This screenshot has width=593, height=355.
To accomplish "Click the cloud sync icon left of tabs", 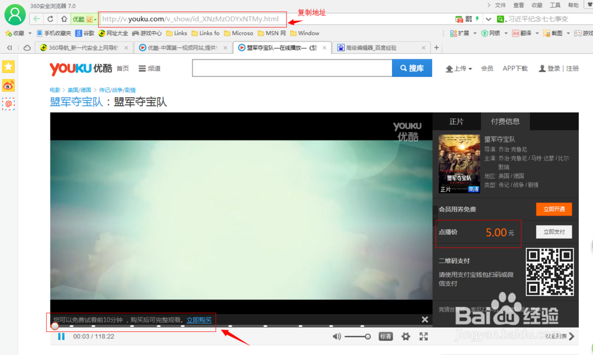I will [27, 47].
